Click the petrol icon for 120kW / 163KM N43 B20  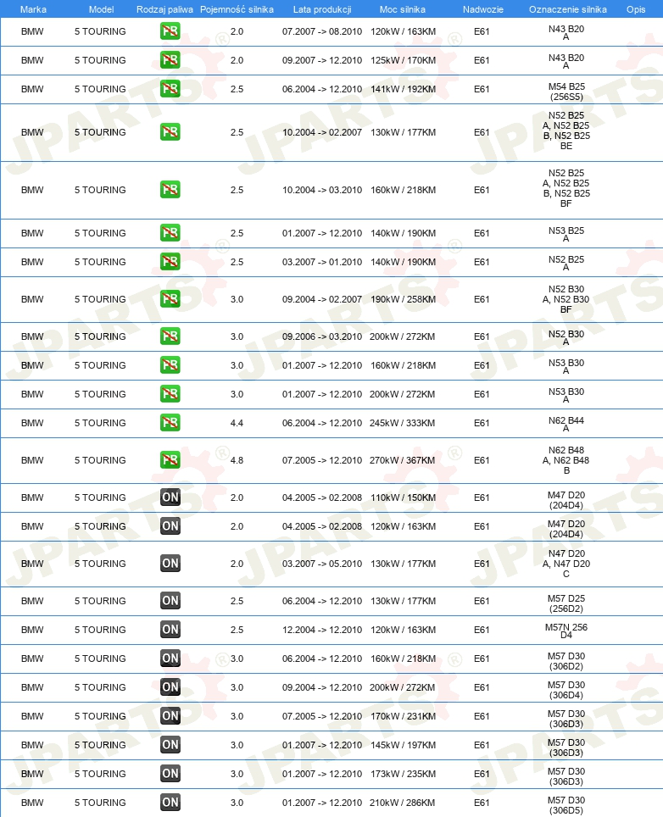coord(170,31)
